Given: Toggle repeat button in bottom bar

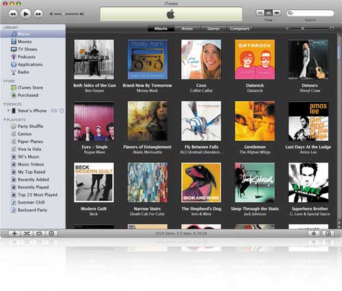Looking at the screenshot, I should point(39,234).
